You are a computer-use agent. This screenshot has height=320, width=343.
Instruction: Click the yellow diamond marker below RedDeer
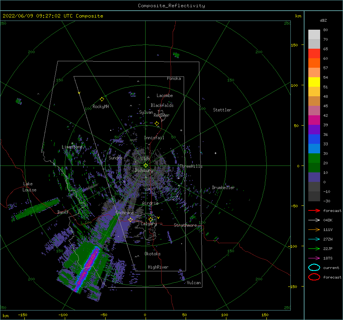point(157,124)
